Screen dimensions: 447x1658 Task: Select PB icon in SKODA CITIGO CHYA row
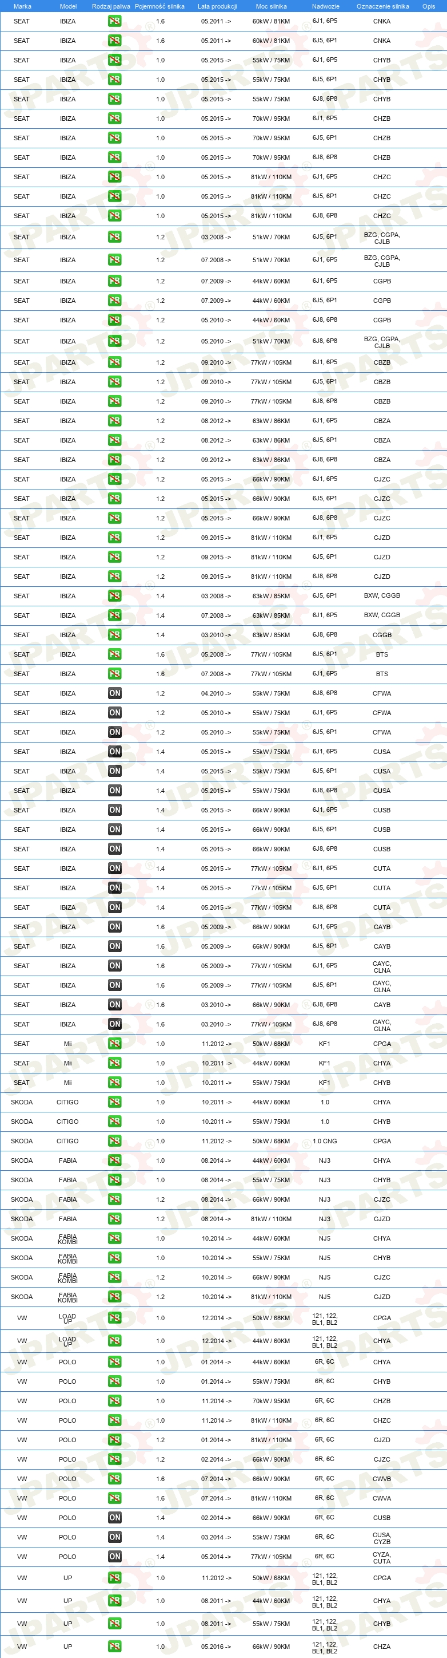pos(114,1102)
